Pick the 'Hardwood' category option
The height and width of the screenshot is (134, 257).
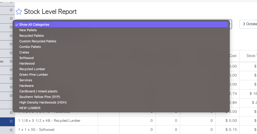pos(121,64)
